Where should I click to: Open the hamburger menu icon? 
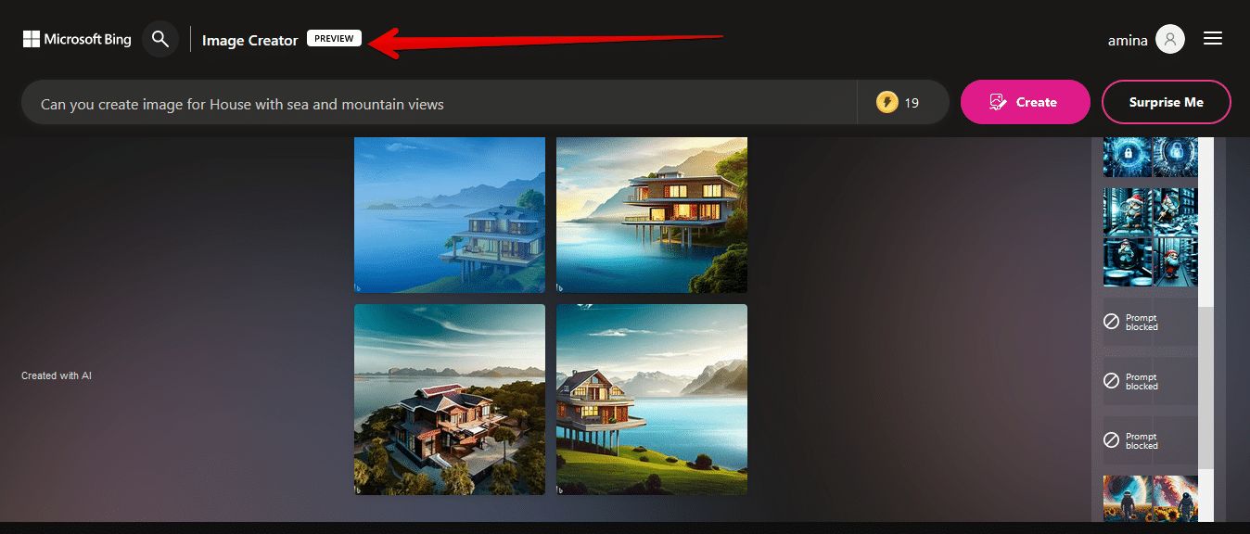[x=1212, y=39]
